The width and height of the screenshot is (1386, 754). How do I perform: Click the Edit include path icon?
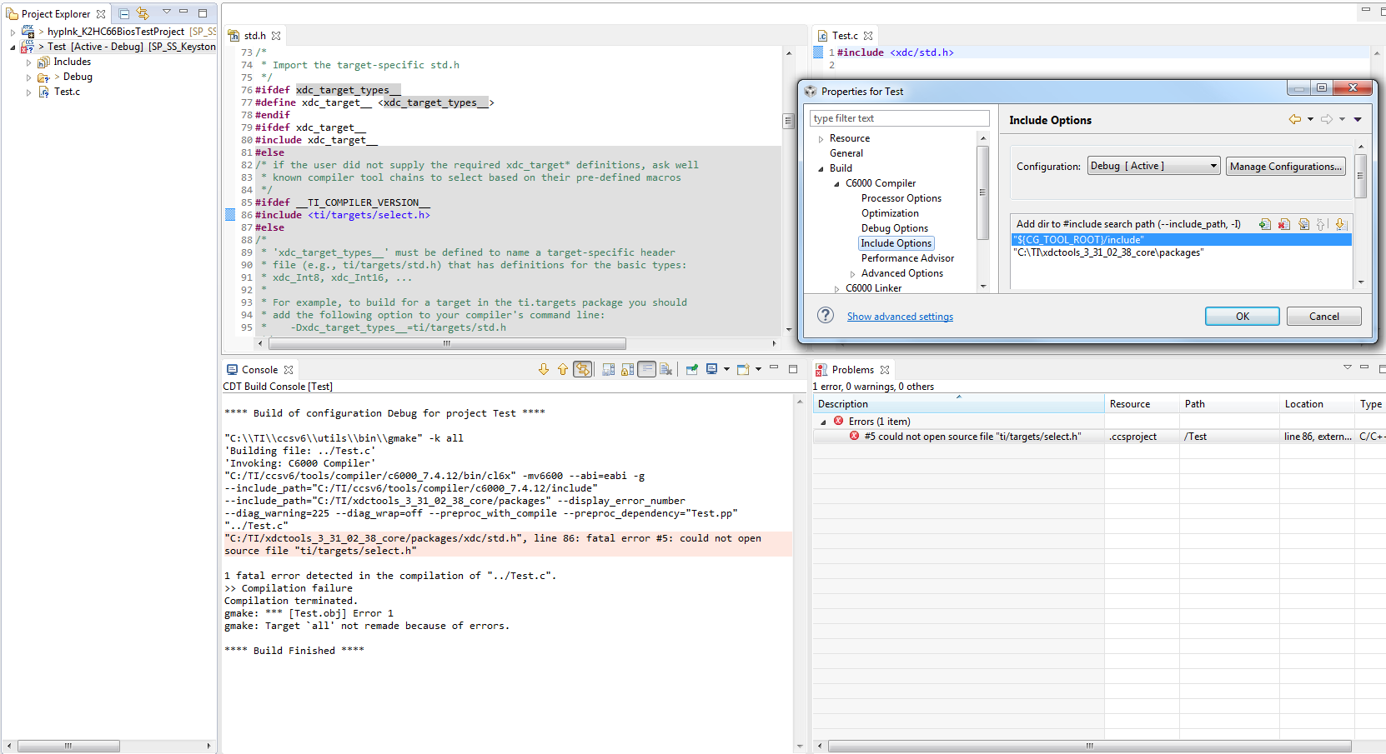click(1303, 224)
